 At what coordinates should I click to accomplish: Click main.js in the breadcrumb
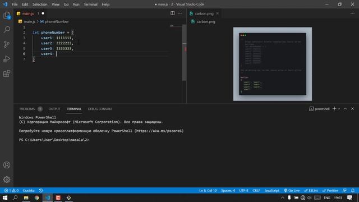(30, 21)
